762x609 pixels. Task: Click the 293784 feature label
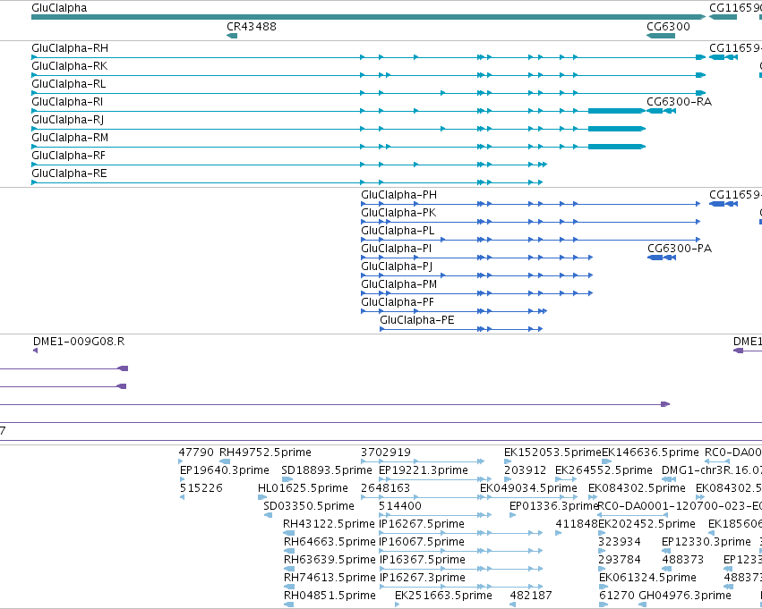[x=619, y=561]
